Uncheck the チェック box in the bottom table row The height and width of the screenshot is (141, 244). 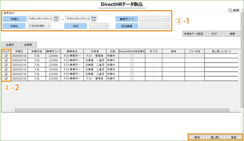click(6, 78)
